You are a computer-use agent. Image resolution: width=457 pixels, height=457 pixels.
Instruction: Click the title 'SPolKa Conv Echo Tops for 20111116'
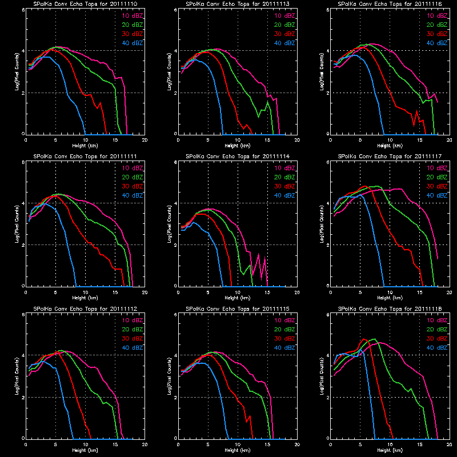(390, 4)
